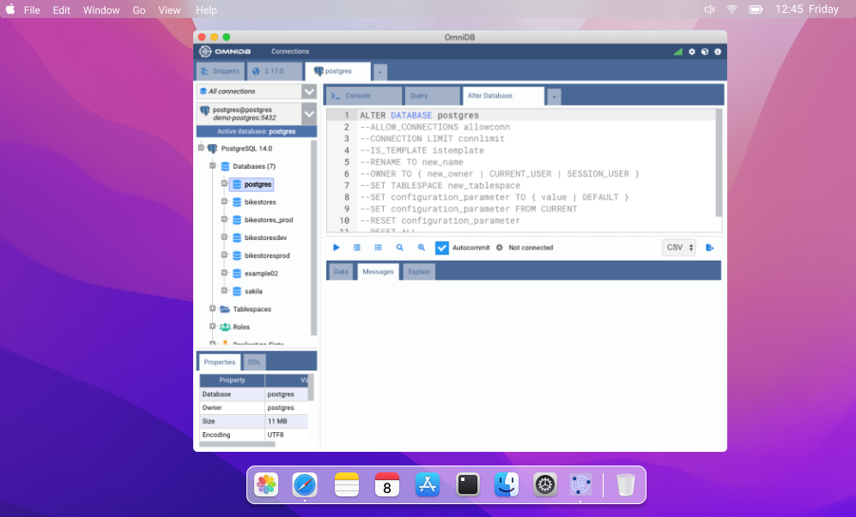Select the Properties tab
Screen dimensions: 856x517
coord(220,362)
